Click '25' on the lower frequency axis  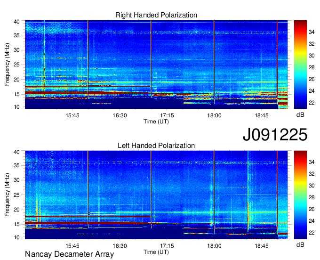point(16,195)
